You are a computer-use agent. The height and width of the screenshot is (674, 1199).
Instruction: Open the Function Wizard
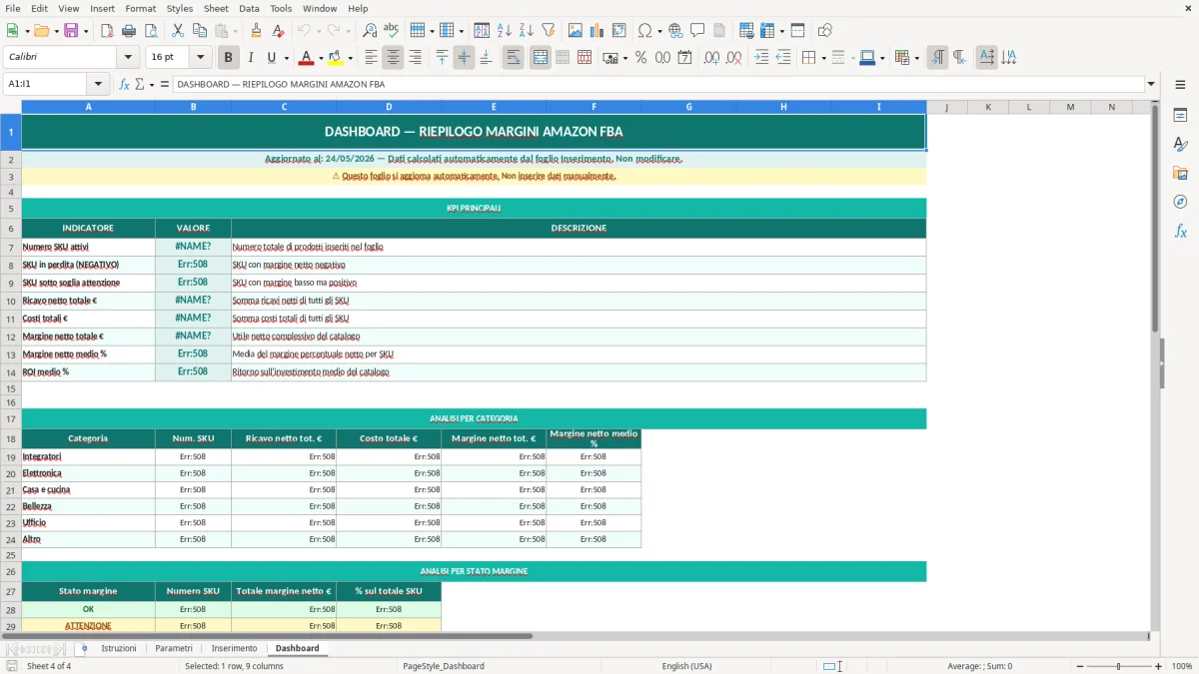(124, 85)
